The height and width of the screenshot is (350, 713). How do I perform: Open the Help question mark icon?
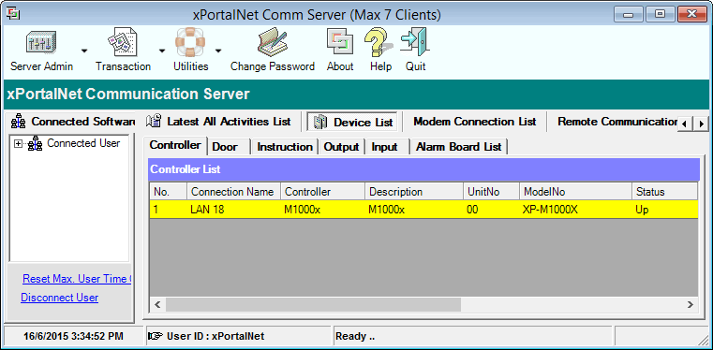click(379, 42)
